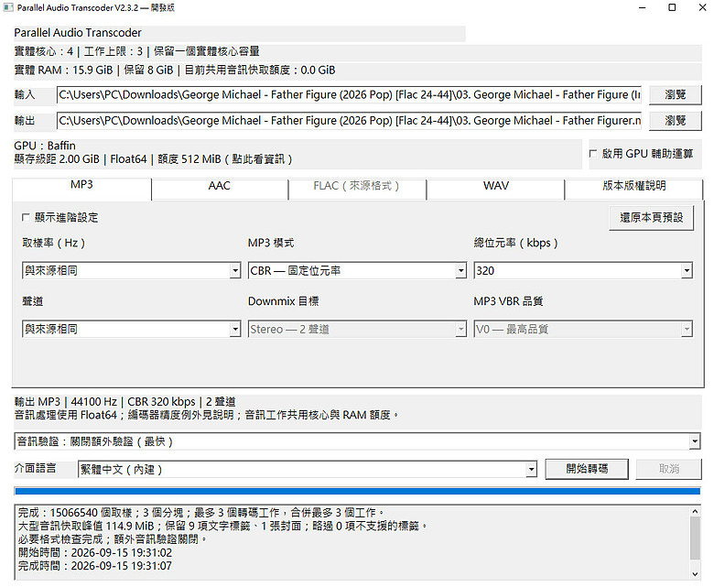Start transcoding with the 開始轉碼 button
Screen dimensions: 714x587
(x=587, y=469)
